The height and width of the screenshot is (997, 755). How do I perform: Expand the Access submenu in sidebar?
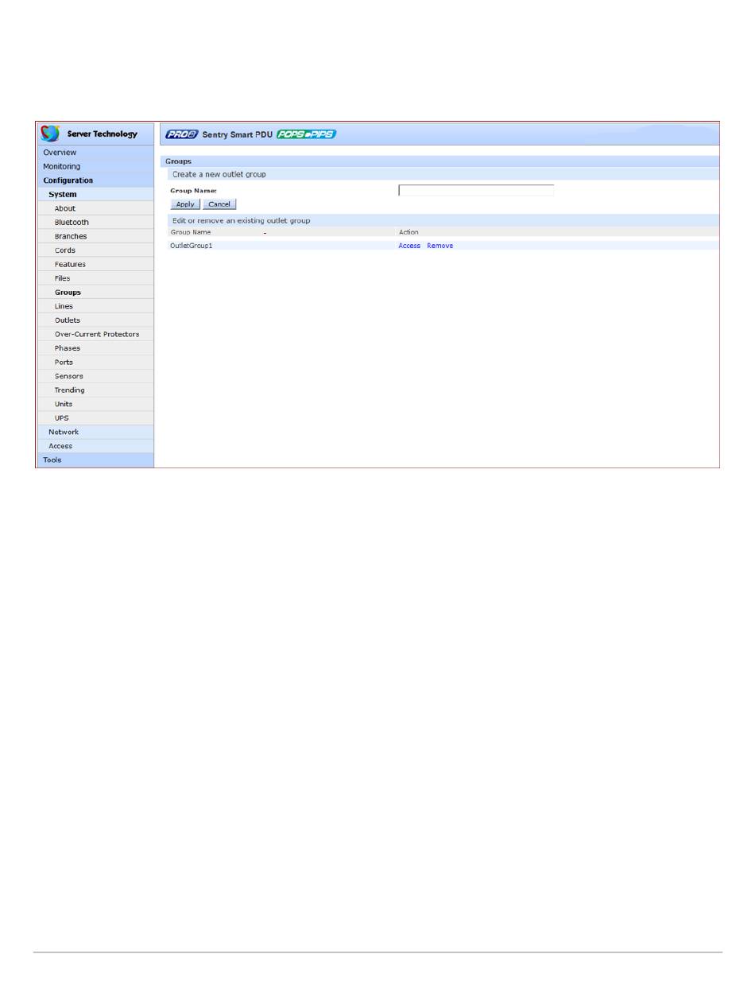point(95,446)
